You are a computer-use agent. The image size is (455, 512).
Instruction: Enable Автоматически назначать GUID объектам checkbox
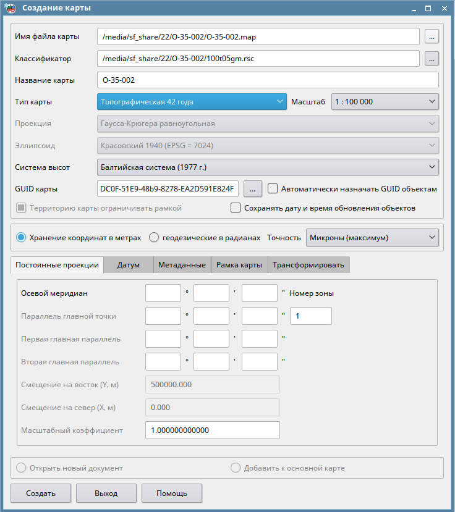[x=273, y=188]
